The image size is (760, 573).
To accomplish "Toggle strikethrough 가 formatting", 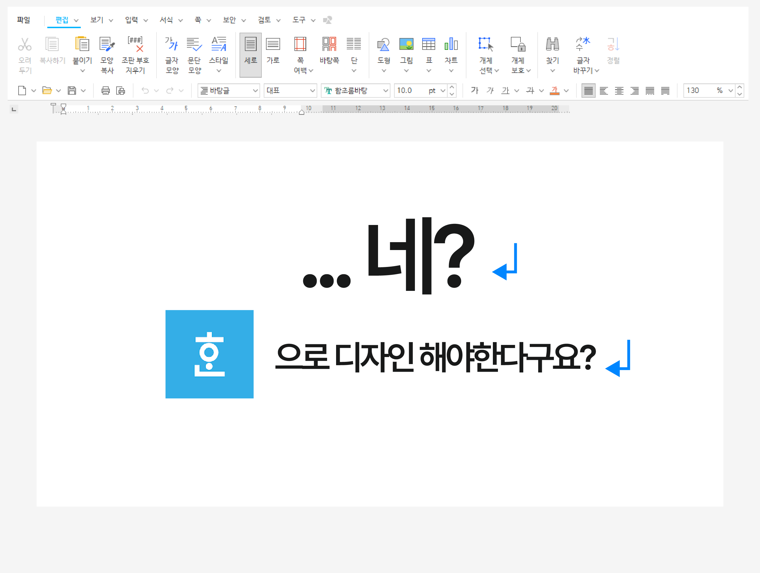I will click(x=530, y=90).
